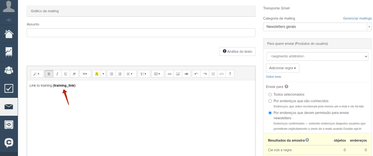Toggle fullscreen editor mode
This screenshot has width=373, height=156.
click(x=213, y=74)
